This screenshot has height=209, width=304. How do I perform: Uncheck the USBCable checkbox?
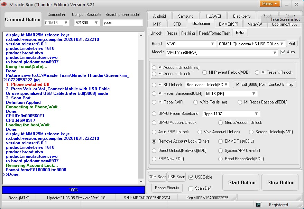191,177
